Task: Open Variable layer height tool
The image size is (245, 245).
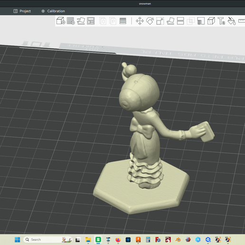Action: [x=123, y=21]
